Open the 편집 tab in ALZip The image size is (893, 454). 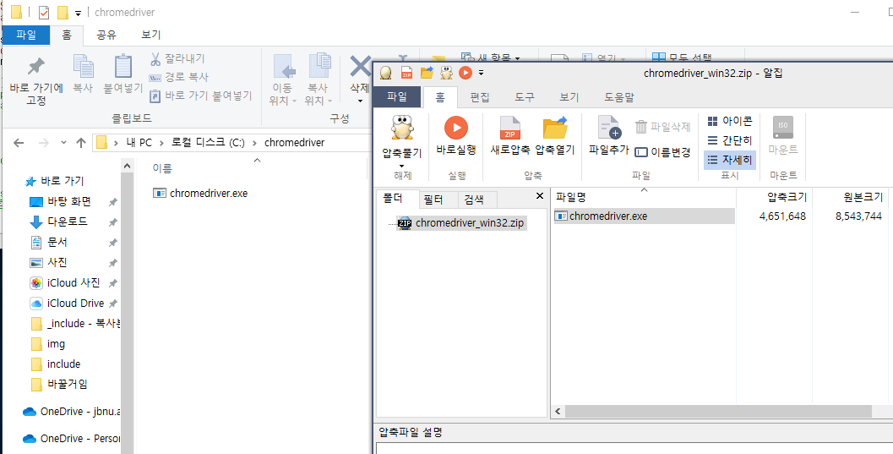tap(480, 97)
